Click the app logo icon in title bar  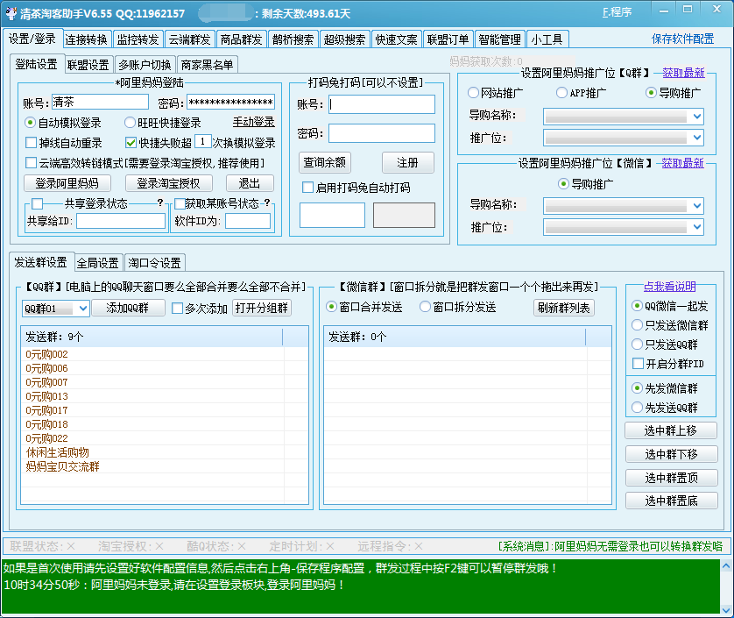[11, 13]
